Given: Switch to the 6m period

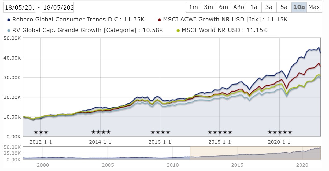Looking at the screenshot, I should pos(223,7).
